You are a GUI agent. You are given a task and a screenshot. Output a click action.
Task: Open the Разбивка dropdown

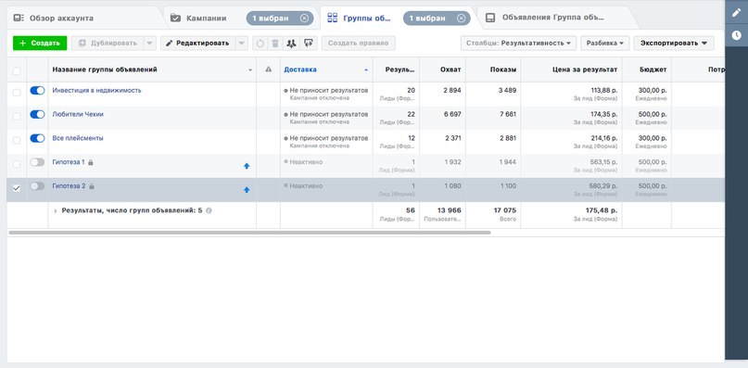point(605,43)
